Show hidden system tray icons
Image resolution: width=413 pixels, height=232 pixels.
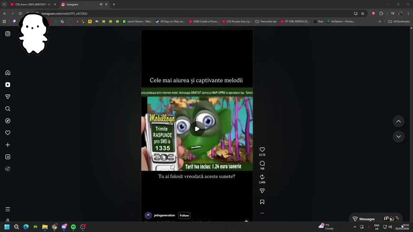pyautogui.click(x=355, y=227)
